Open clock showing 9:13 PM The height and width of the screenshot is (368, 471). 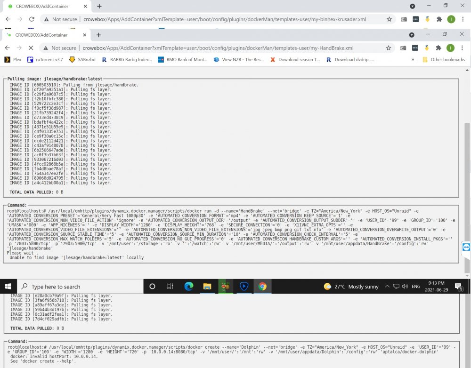(437, 287)
